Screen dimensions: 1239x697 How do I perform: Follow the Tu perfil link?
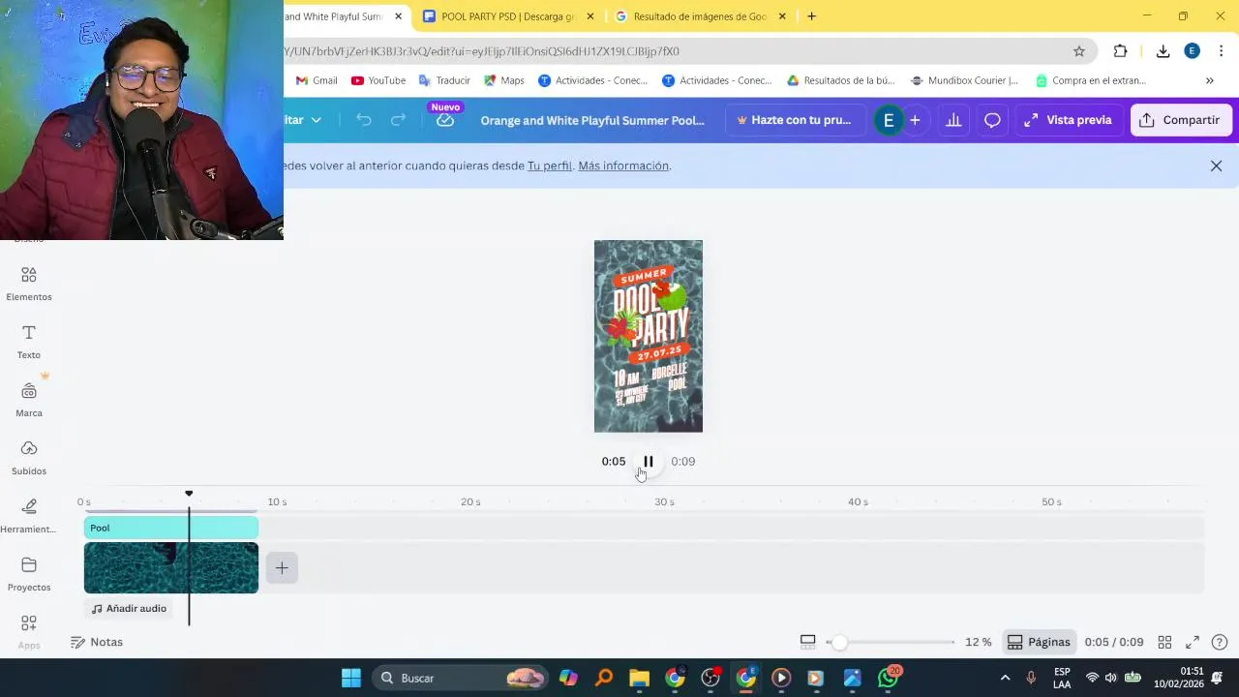[x=549, y=166]
